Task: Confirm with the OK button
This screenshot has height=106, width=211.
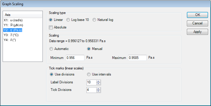Action: [x=197, y=15]
